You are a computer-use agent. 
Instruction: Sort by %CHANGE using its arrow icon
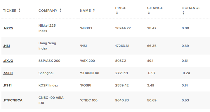tap(183, 13)
